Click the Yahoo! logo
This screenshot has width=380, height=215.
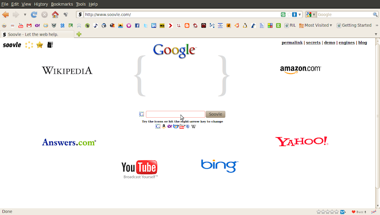(302, 141)
